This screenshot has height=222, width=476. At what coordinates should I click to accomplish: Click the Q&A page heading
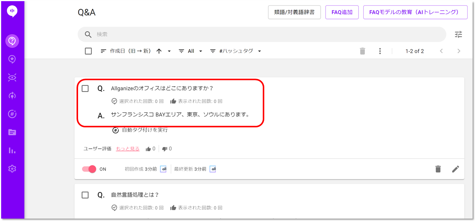(86, 13)
